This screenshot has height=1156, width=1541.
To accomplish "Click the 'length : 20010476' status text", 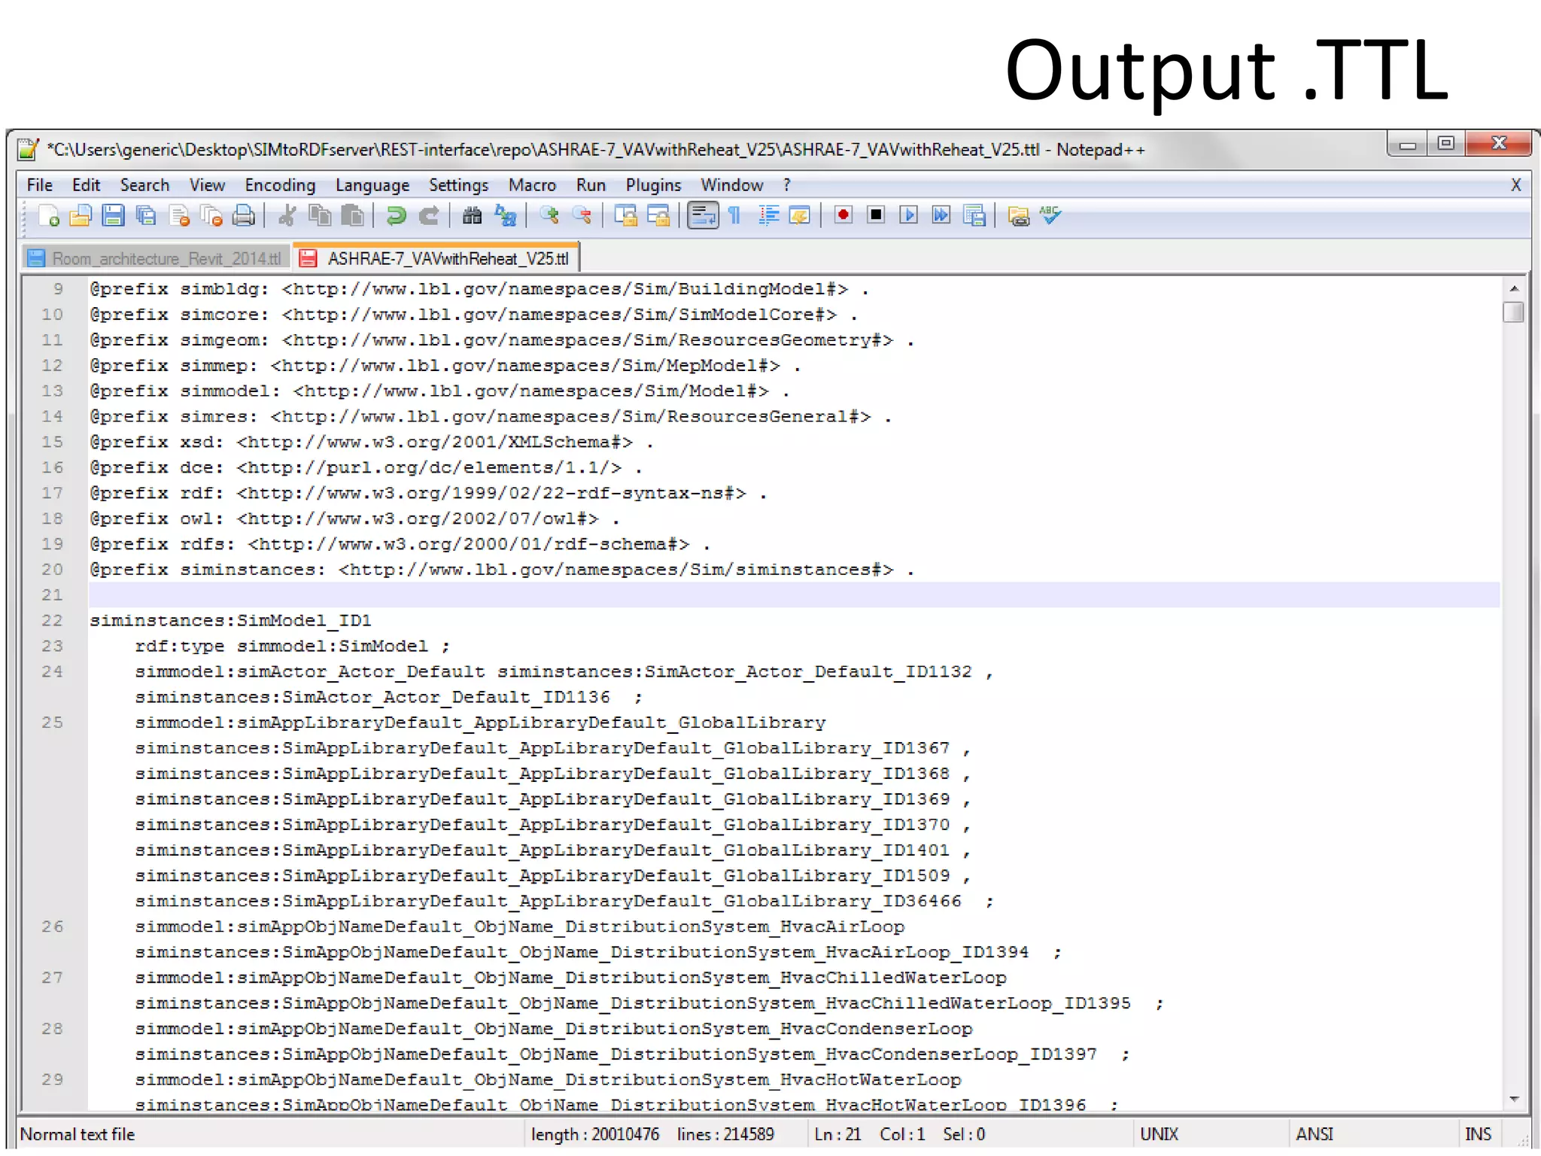I will [x=594, y=1134].
